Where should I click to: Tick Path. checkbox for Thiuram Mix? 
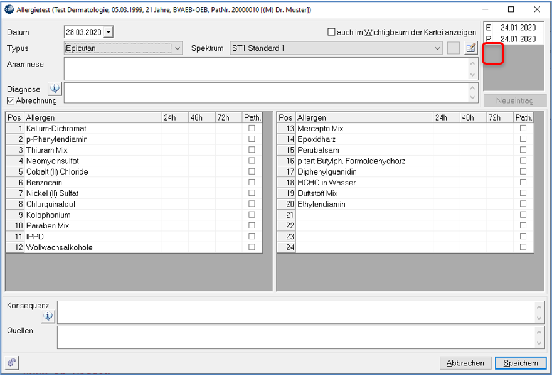click(252, 150)
